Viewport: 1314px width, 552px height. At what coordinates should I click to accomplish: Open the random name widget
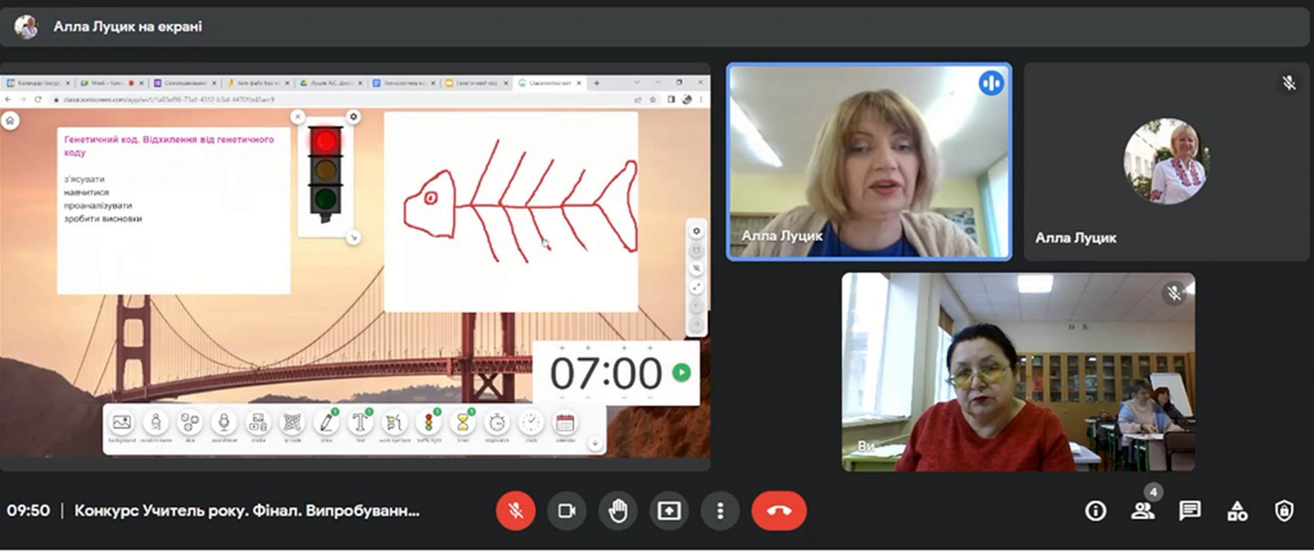(156, 423)
